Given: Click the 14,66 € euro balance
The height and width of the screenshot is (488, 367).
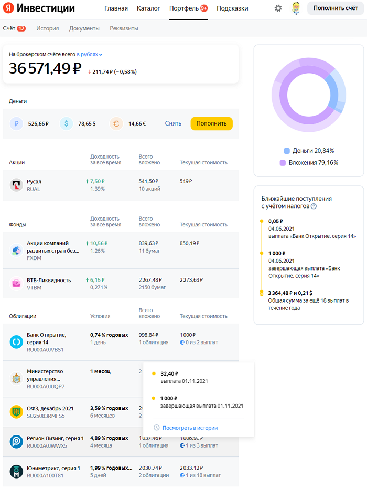Looking at the screenshot, I should click(137, 123).
